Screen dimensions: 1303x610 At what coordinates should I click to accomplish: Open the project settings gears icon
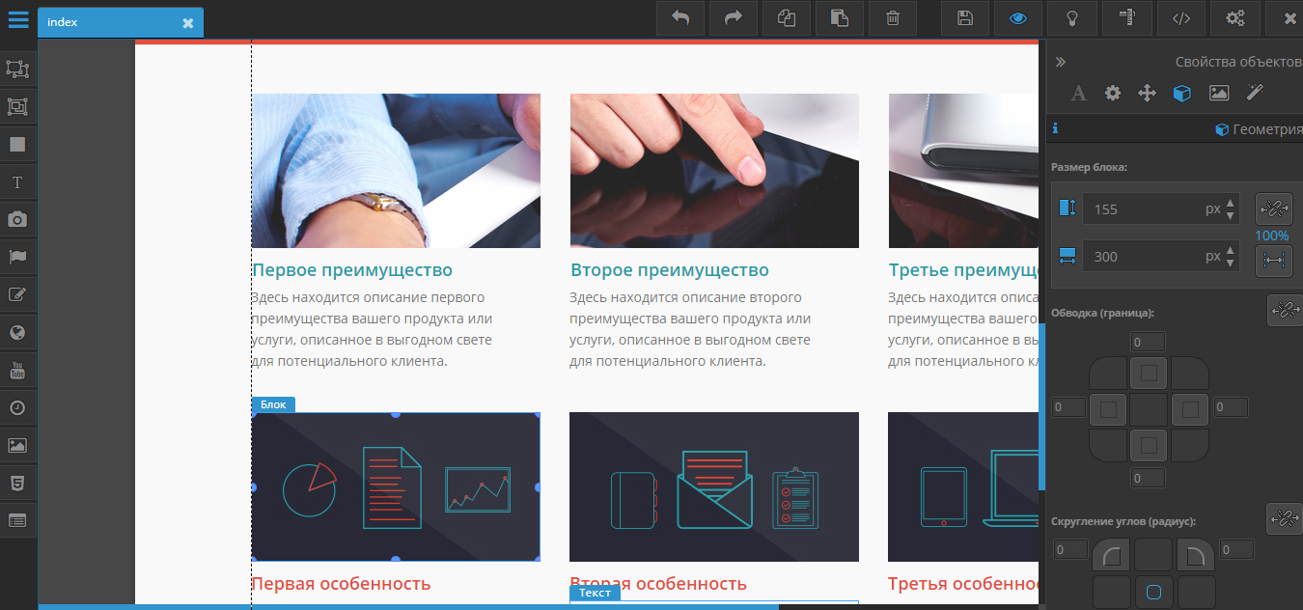click(x=1234, y=18)
